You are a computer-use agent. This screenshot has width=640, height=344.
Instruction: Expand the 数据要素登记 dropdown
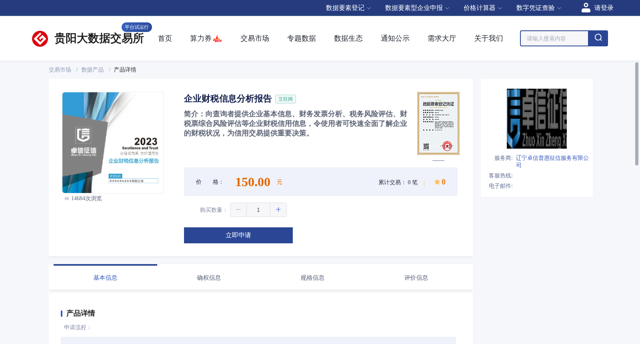coord(348,8)
